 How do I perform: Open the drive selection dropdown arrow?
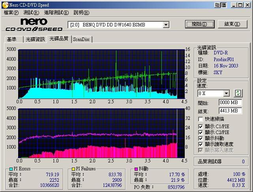point(166,25)
